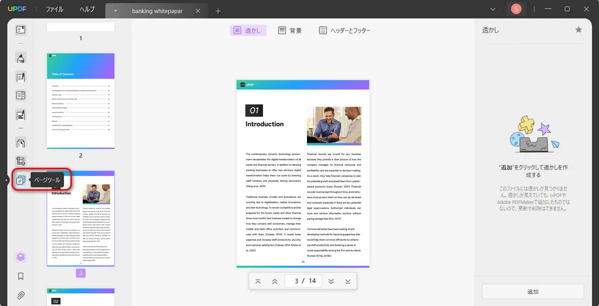Screen dimensions: 599x306
Task: Click the Introduction heading in document
Action: [x=265, y=124]
